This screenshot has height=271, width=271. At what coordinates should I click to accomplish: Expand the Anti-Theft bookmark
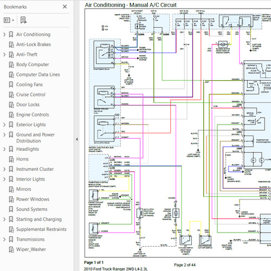(4, 54)
